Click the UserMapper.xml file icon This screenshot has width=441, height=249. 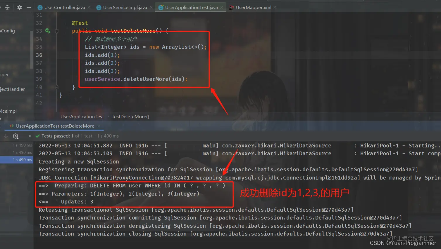pyautogui.click(x=231, y=8)
